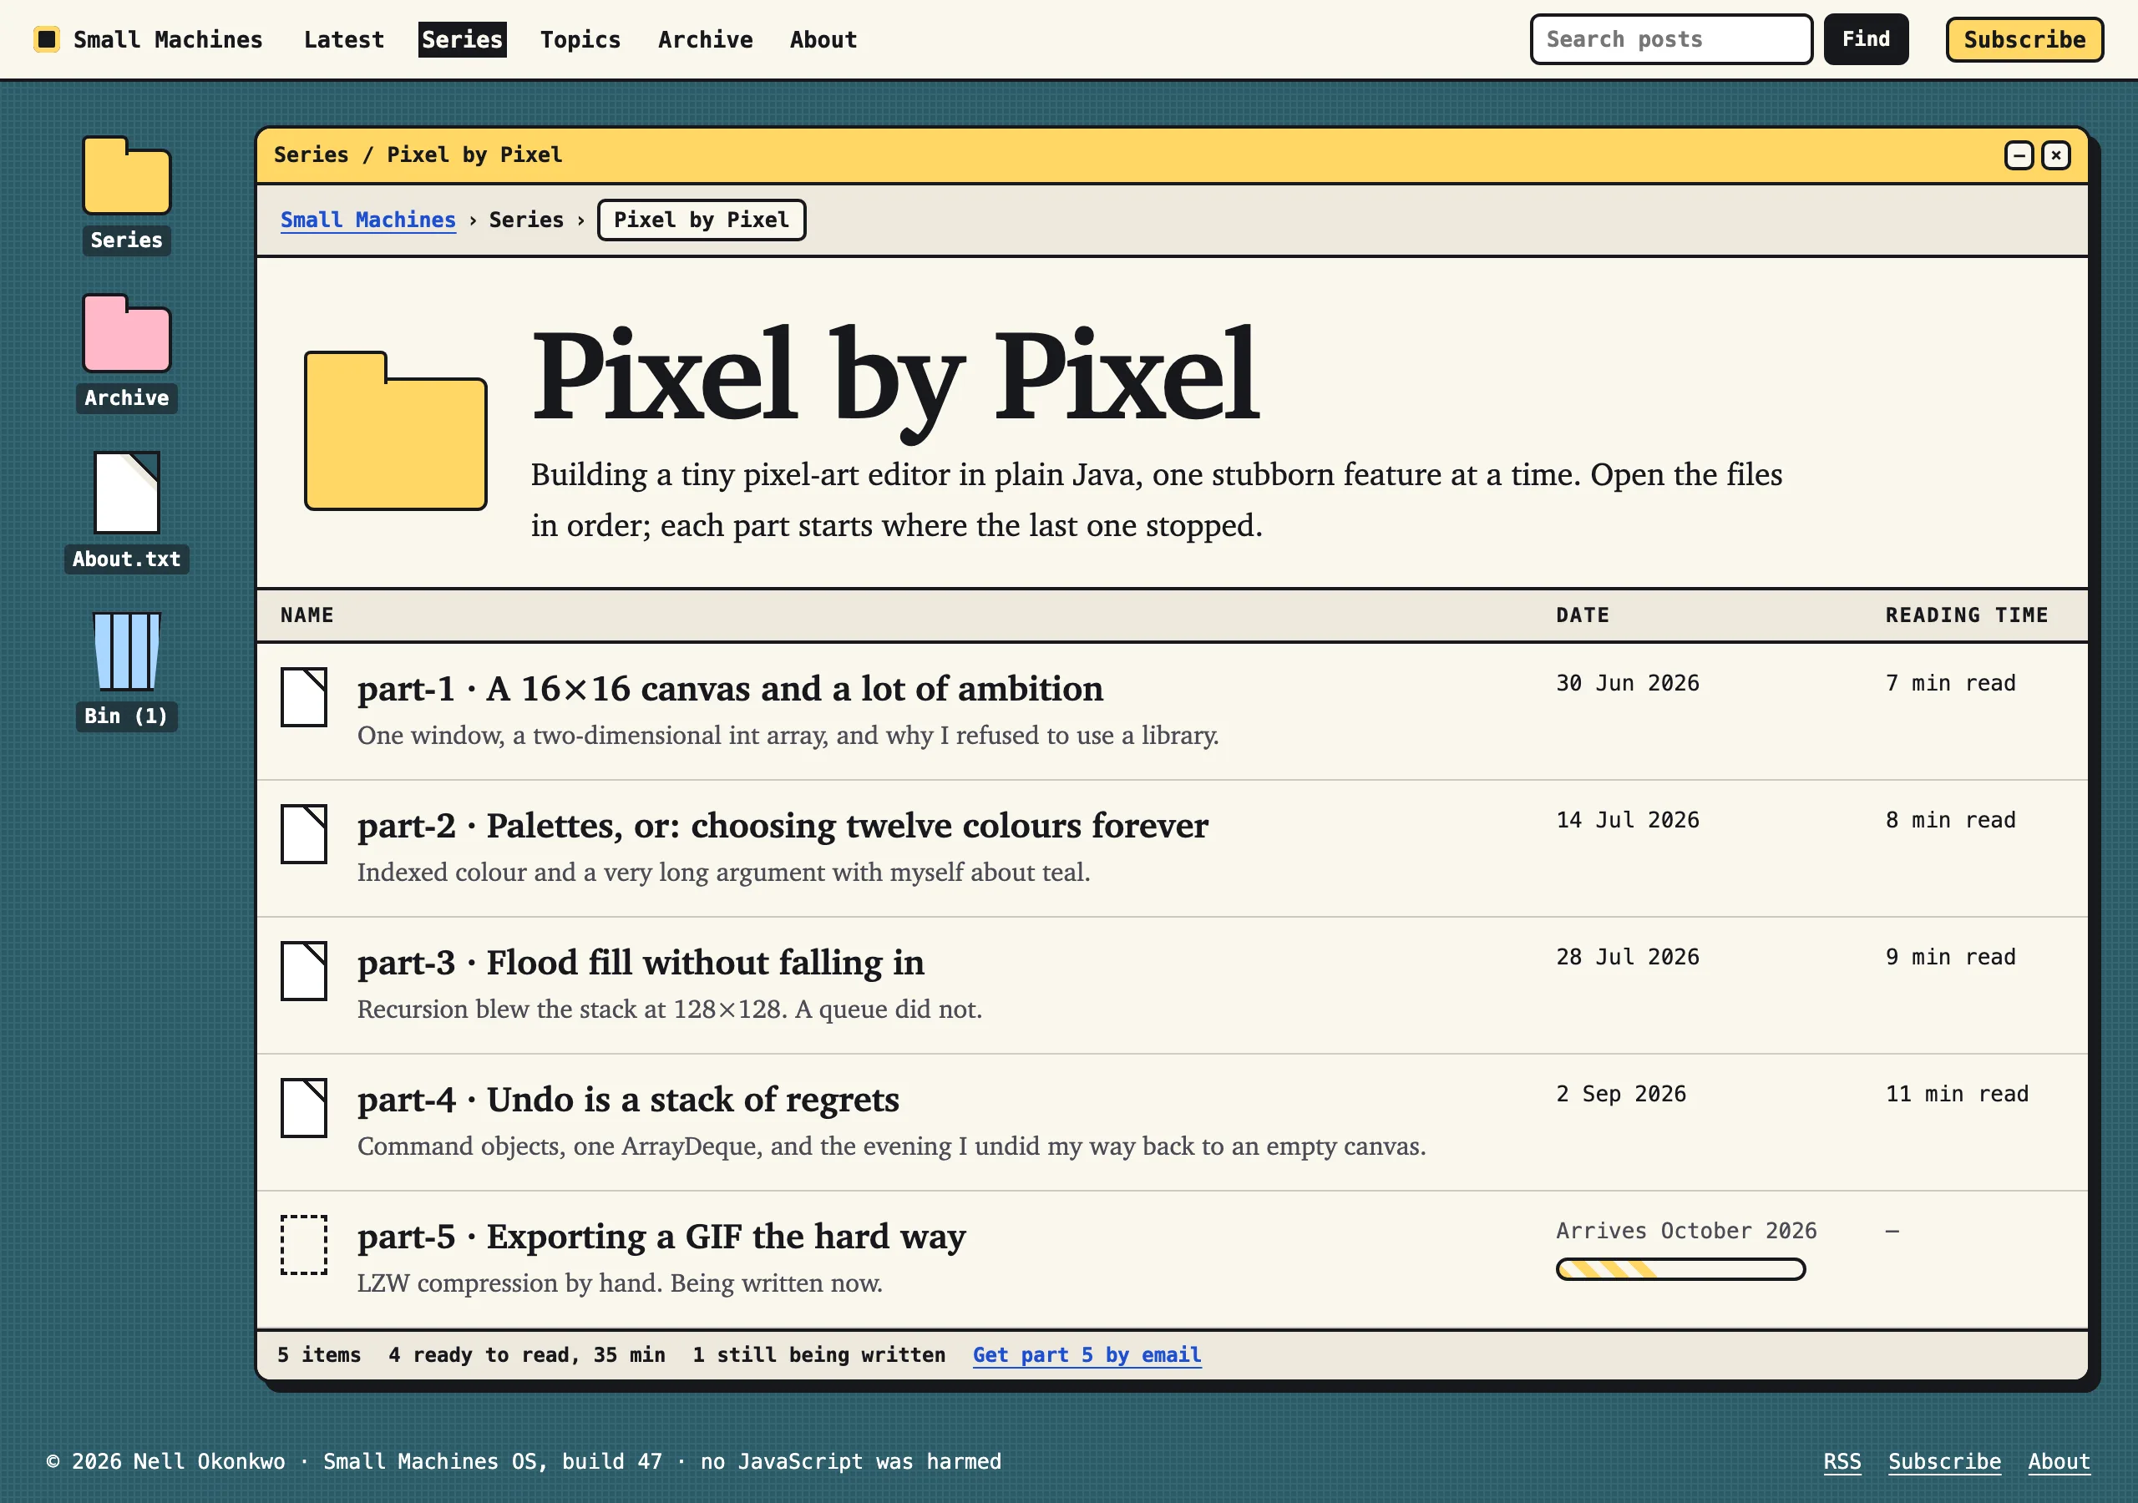
Task: Click the yellow Subscribe button
Action: pos(2024,39)
